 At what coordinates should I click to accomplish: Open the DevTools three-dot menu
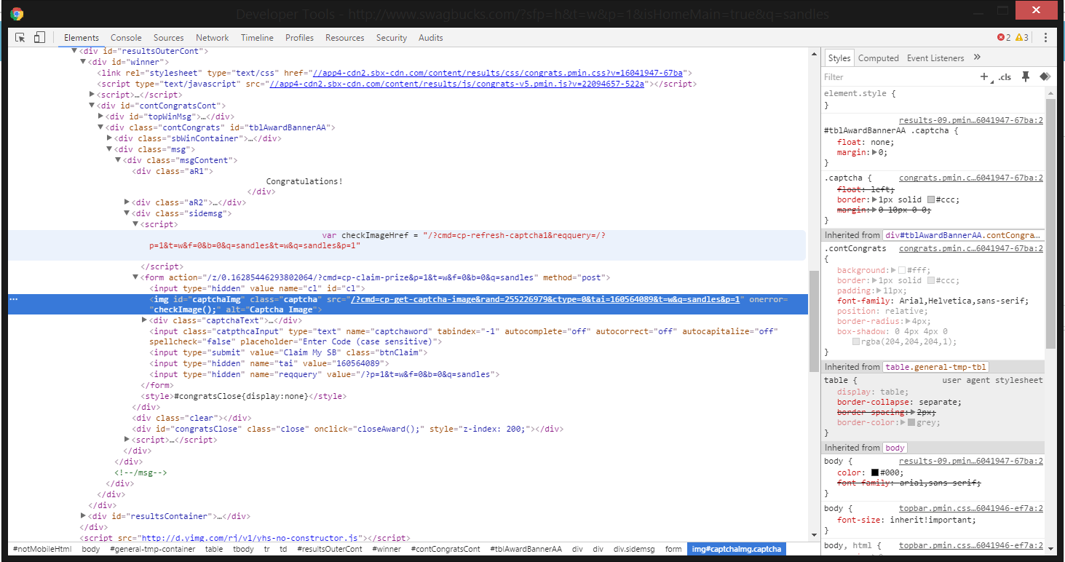(1045, 38)
